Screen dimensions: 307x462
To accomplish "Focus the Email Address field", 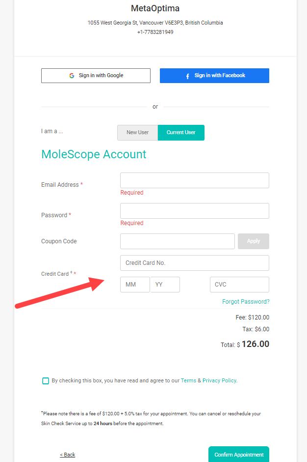I will [x=195, y=180].
